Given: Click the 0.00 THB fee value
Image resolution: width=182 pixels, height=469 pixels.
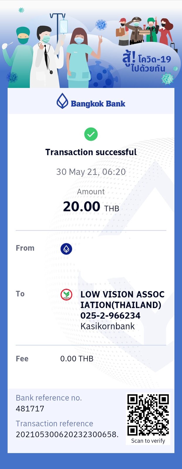Looking at the screenshot, I should 77,359.
